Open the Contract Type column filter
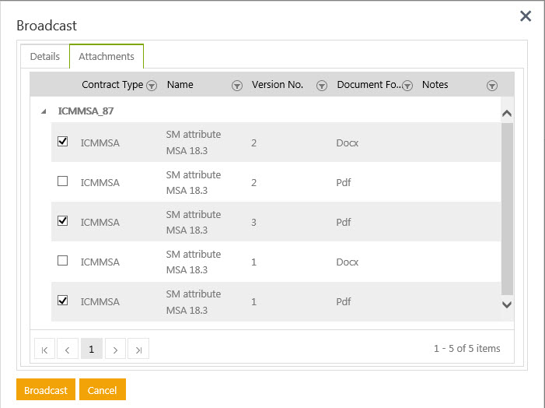The height and width of the screenshot is (408, 545). click(x=152, y=86)
